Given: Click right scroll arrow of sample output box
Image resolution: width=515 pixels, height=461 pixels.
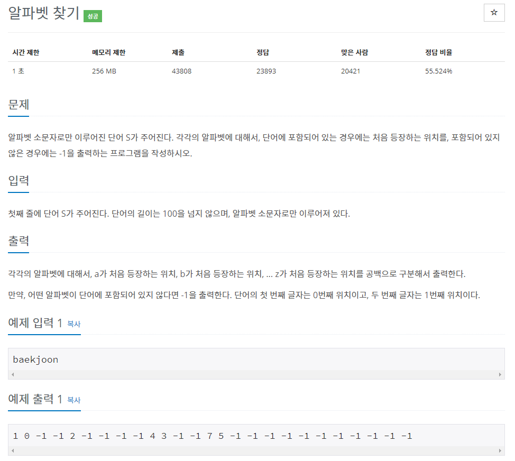Looking at the screenshot, I should 500,451.
